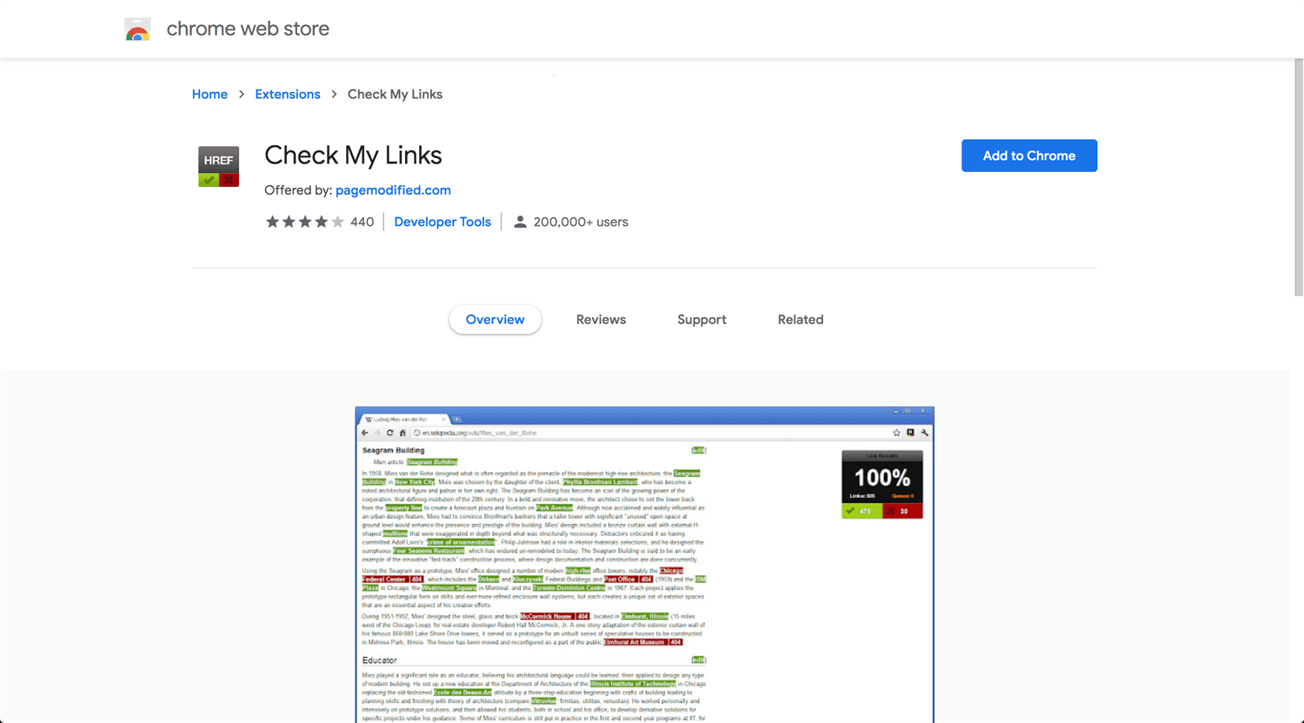
Task: Select the Overview tab
Action: [x=495, y=319]
